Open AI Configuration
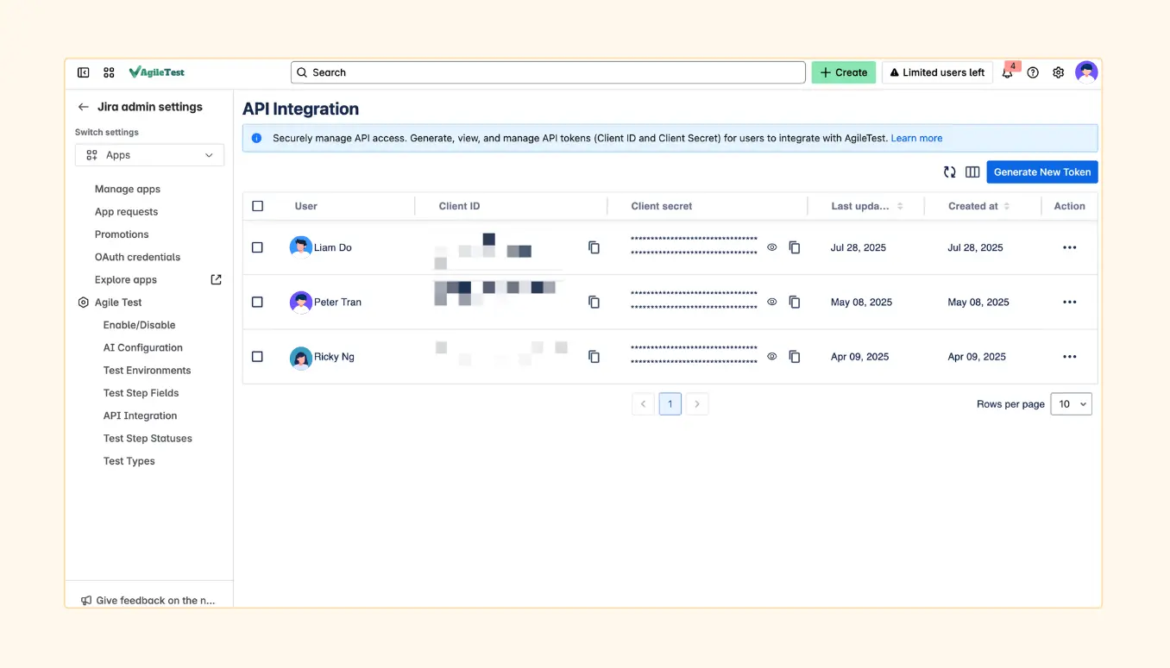The image size is (1170, 668). click(143, 347)
